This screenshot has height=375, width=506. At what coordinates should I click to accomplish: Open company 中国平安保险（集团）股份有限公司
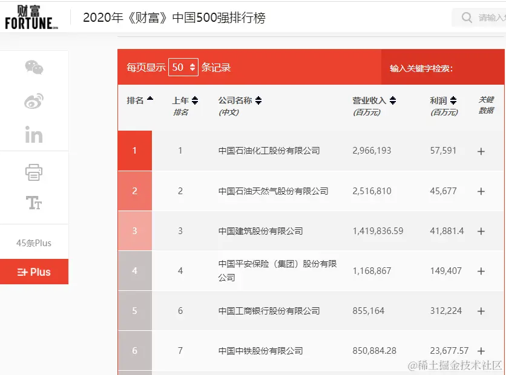[278, 270]
